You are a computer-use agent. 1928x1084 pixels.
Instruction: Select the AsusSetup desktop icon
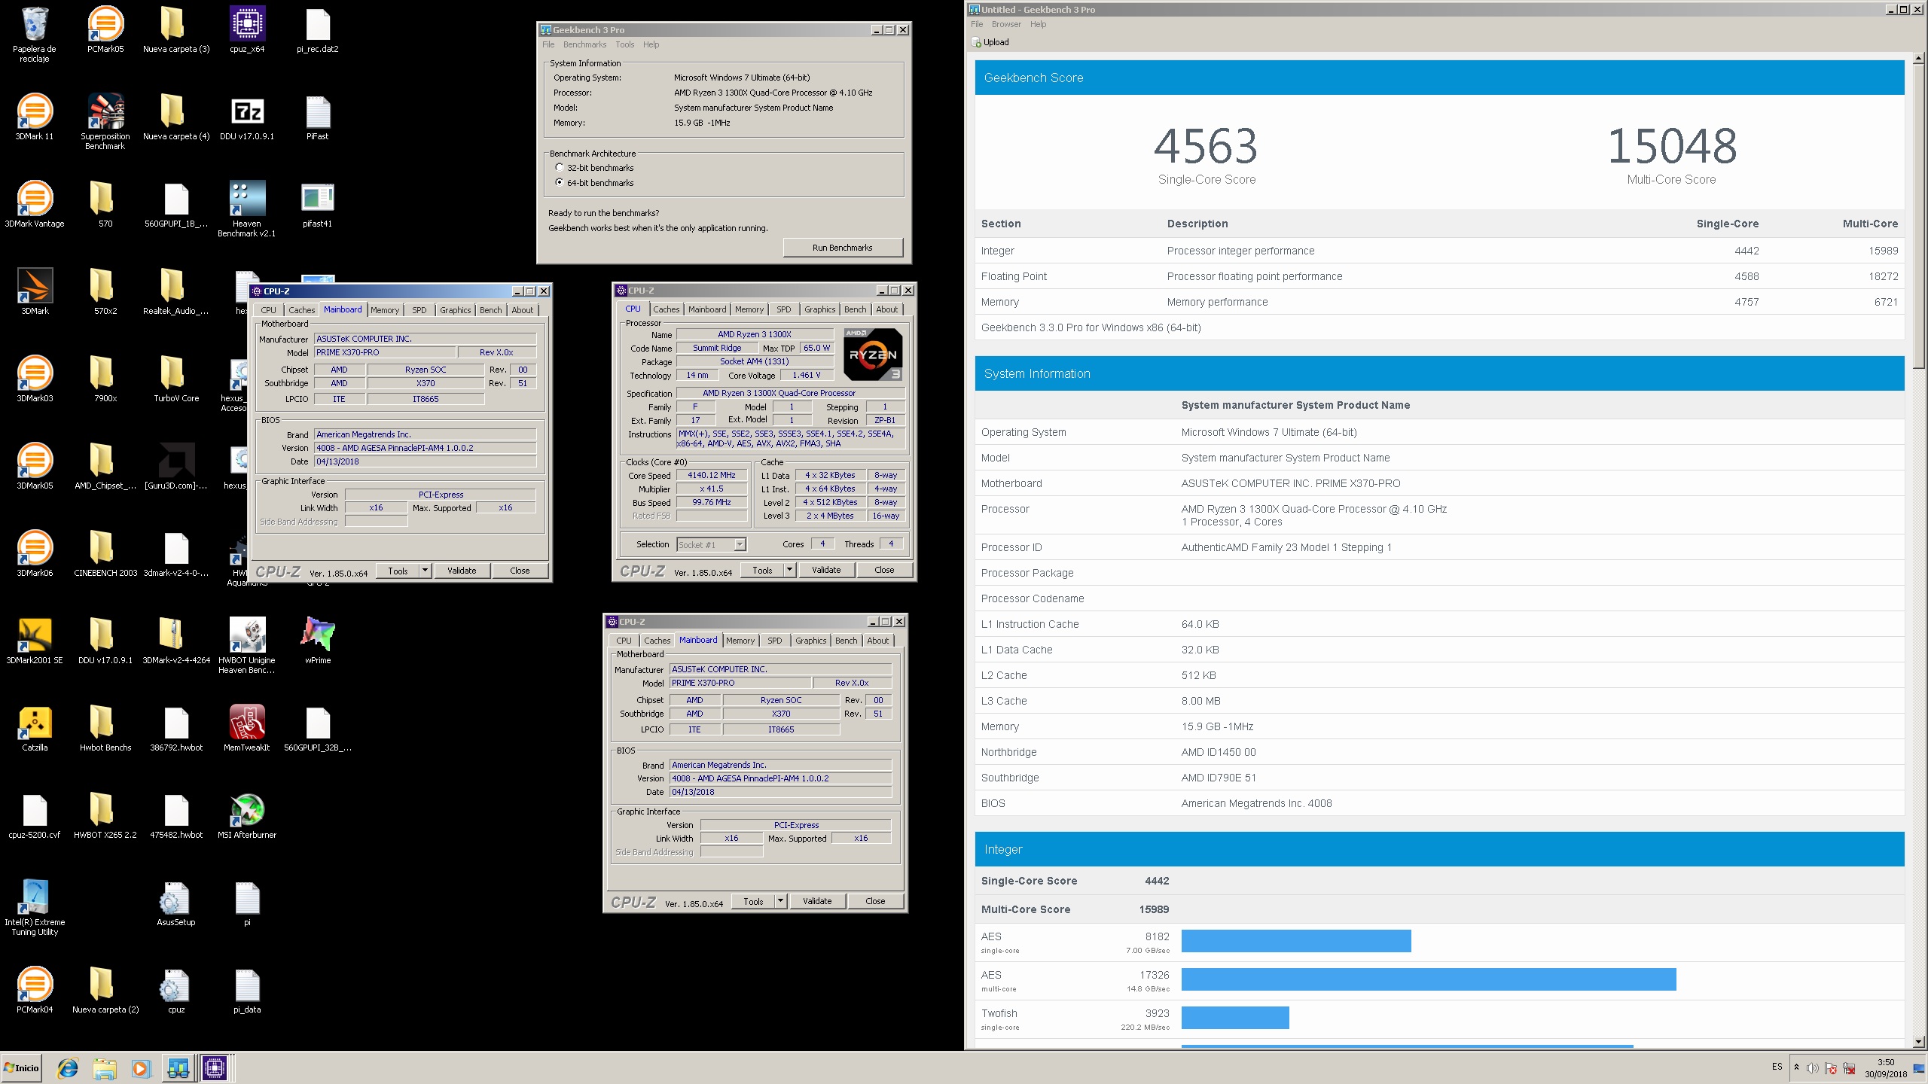[176, 903]
